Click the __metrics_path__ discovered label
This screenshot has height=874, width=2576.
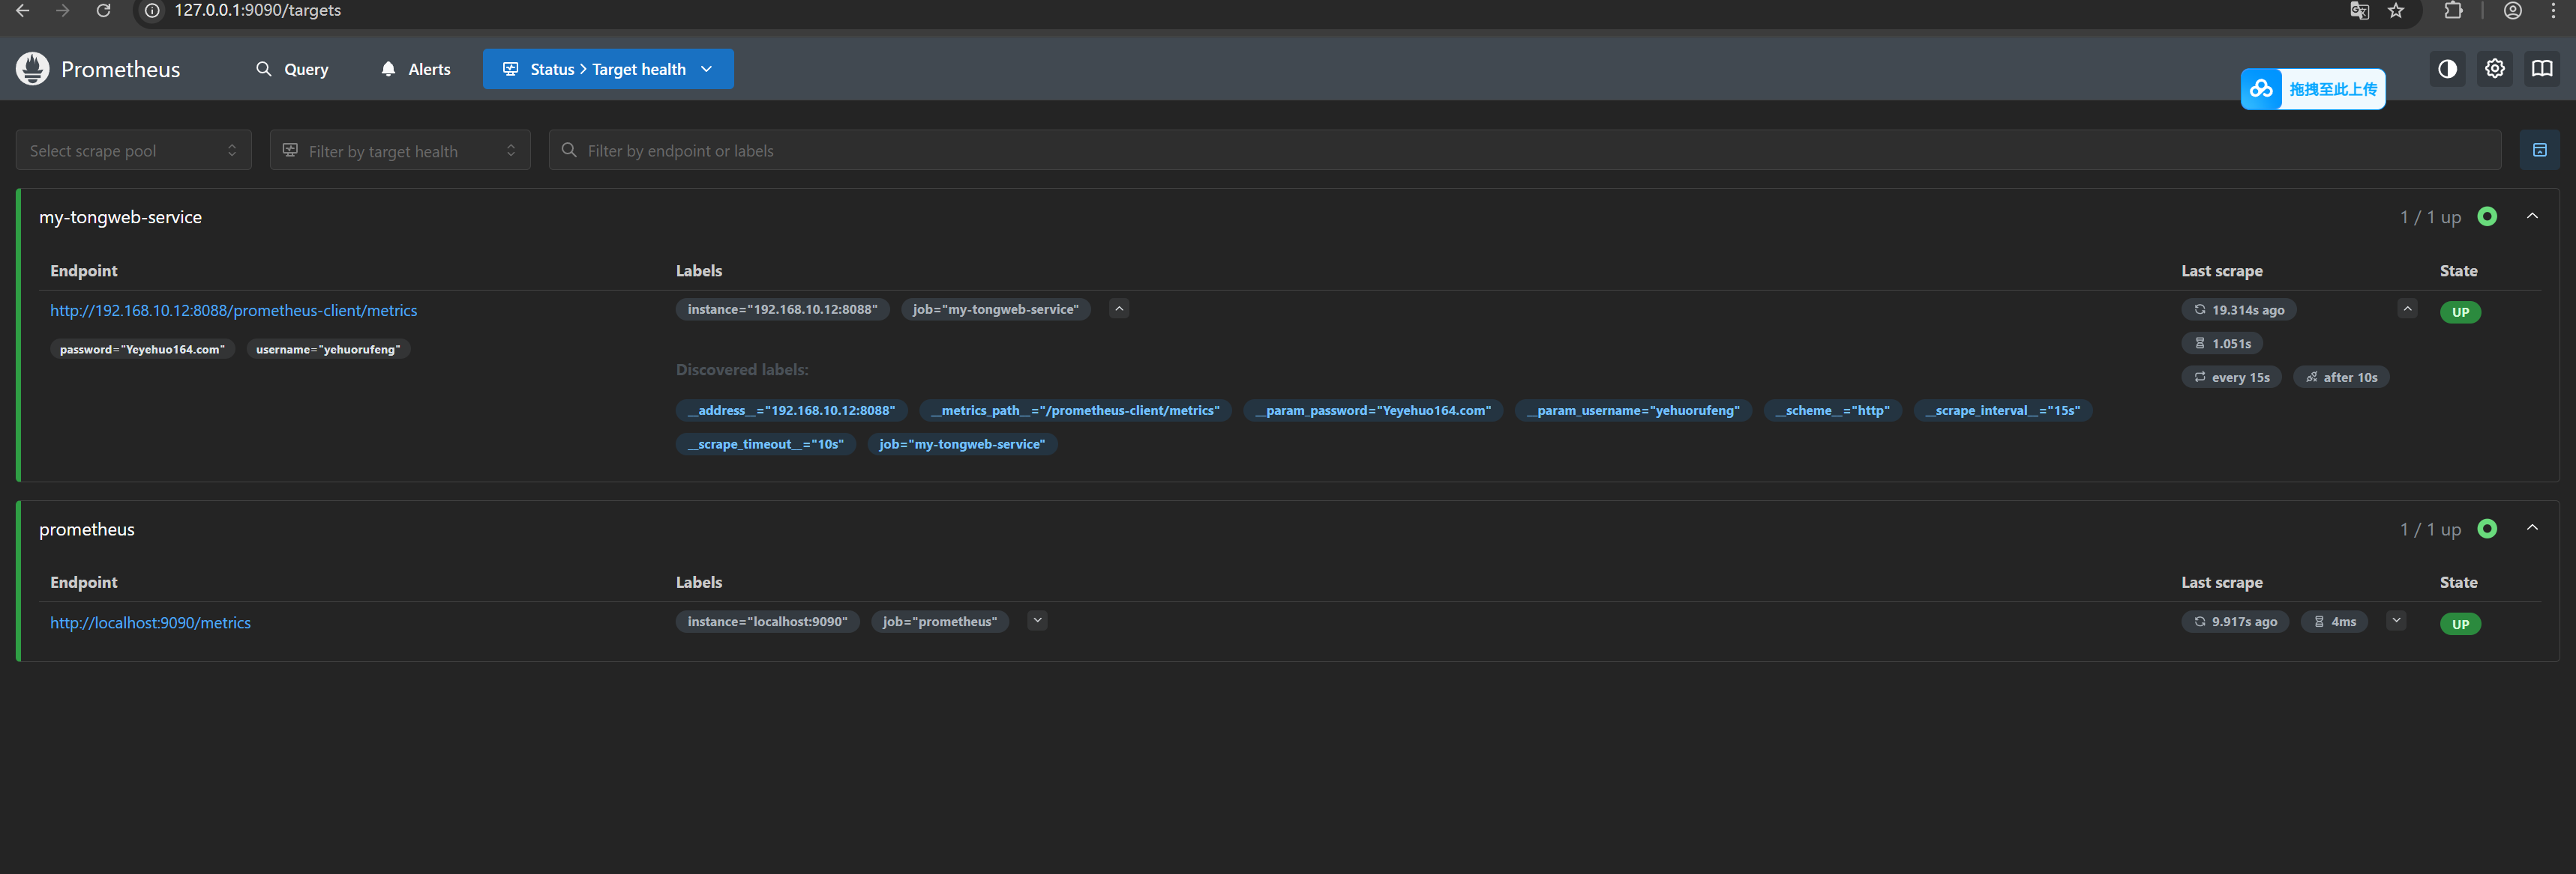pyautogui.click(x=1075, y=410)
